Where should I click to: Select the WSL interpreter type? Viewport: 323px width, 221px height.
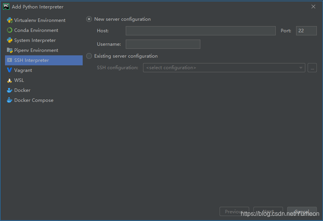tap(44, 80)
